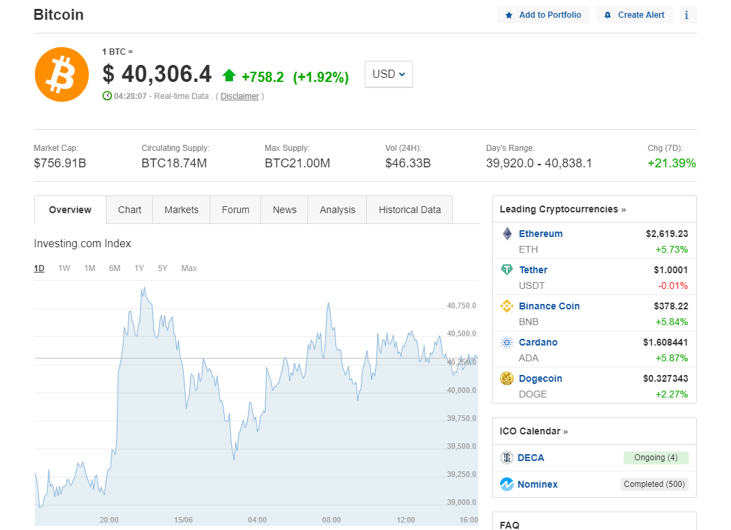Image resolution: width=731 pixels, height=530 pixels.
Task: Click the Ethereum coin icon
Action: [x=507, y=234]
